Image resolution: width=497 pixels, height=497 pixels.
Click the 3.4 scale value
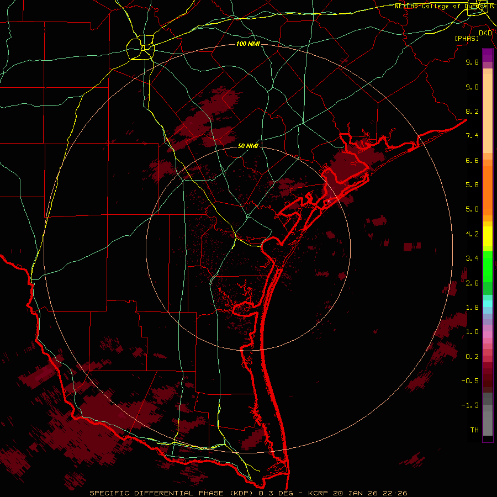[472, 258]
